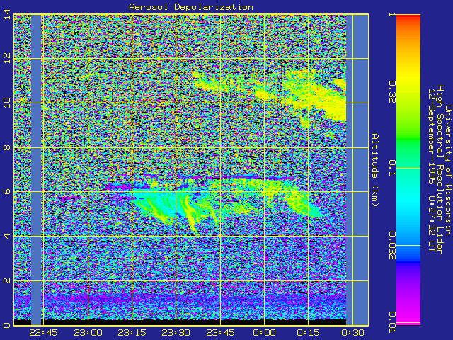Click the 'Altitude (km)' axis title
Image resolution: width=453 pixels, height=340 pixels.
pos(375,170)
